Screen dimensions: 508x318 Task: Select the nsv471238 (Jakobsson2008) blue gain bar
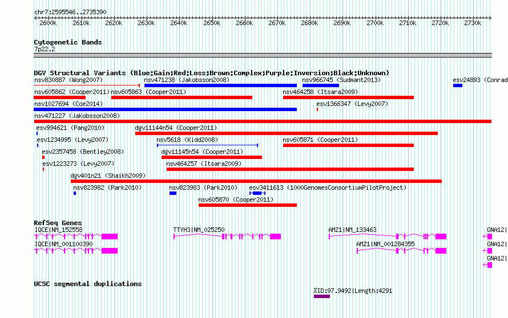220,85
